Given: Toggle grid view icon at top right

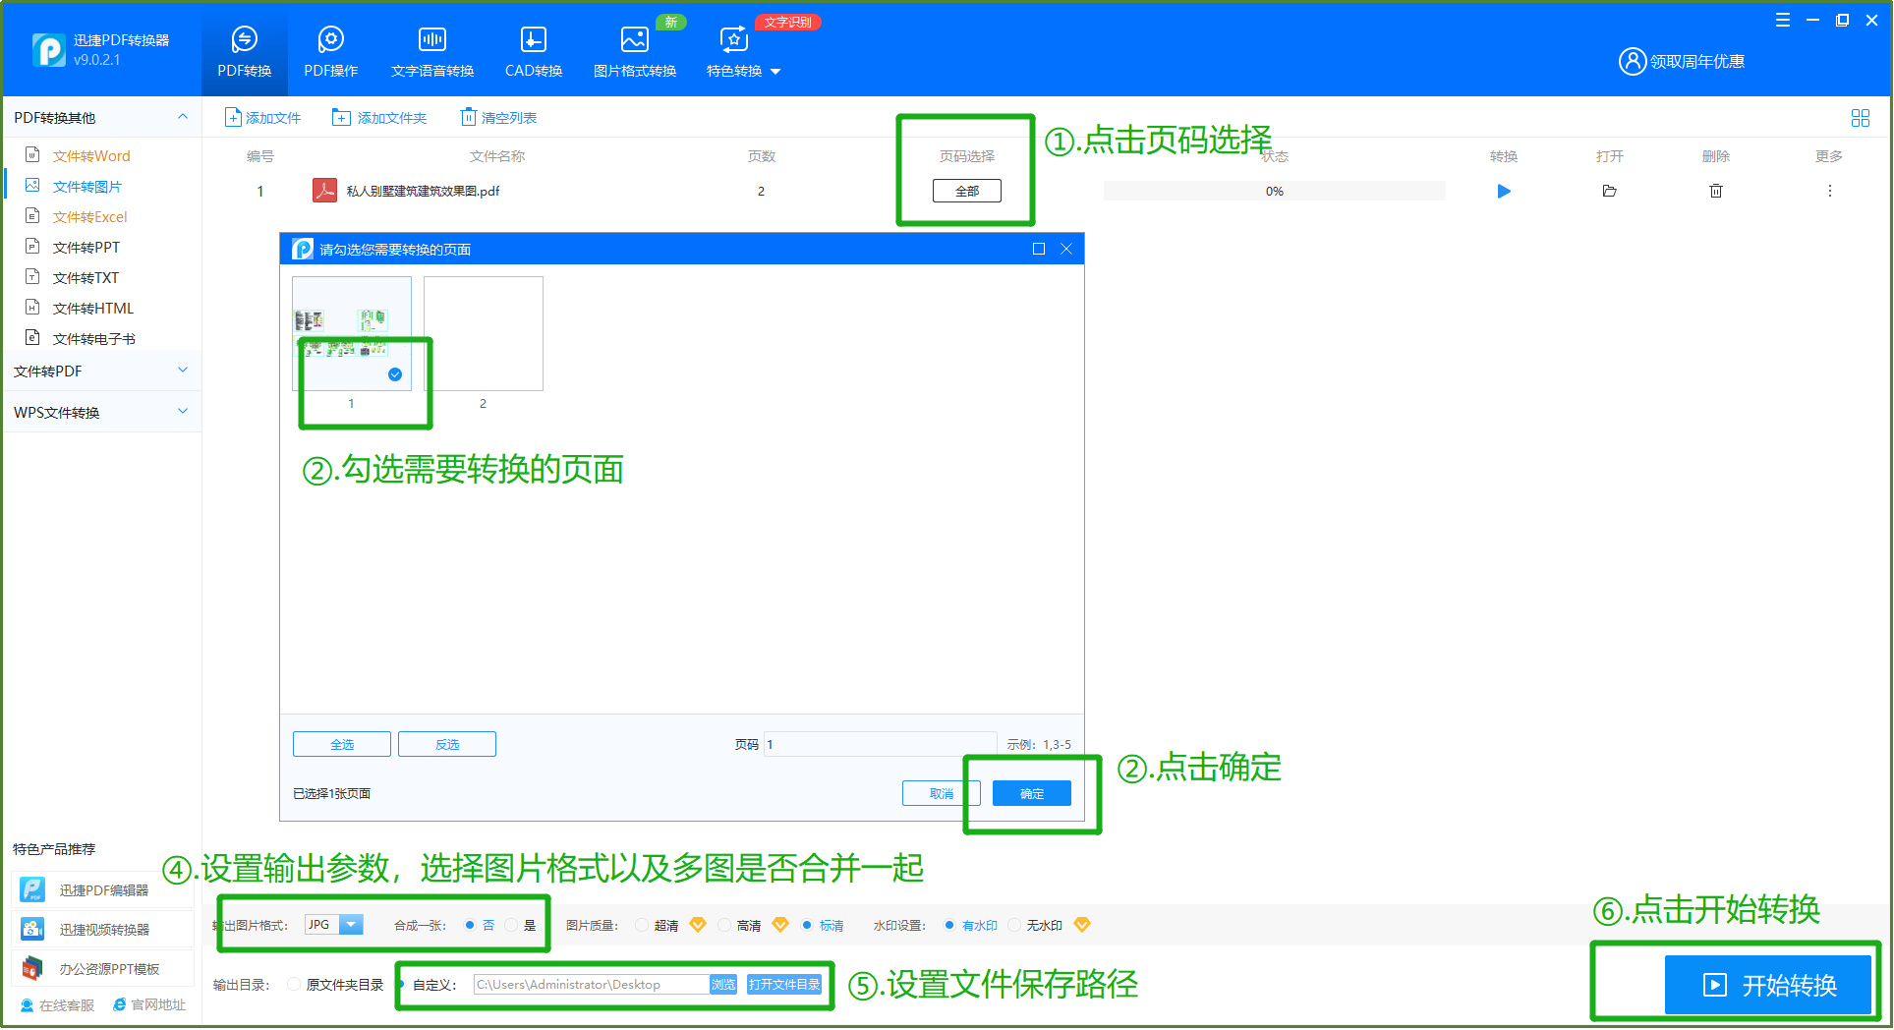Looking at the screenshot, I should (1860, 118).
